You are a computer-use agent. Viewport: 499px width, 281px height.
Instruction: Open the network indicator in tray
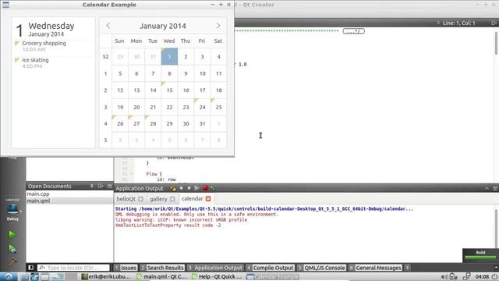(x=466, y=276)
